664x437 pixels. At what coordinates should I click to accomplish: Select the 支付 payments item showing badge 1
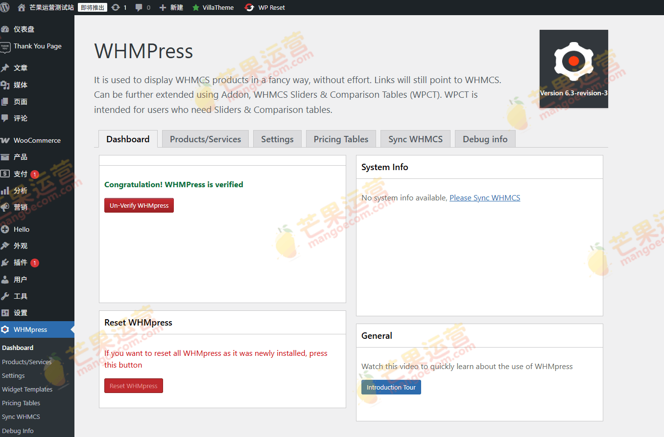(x=21, y=174)
